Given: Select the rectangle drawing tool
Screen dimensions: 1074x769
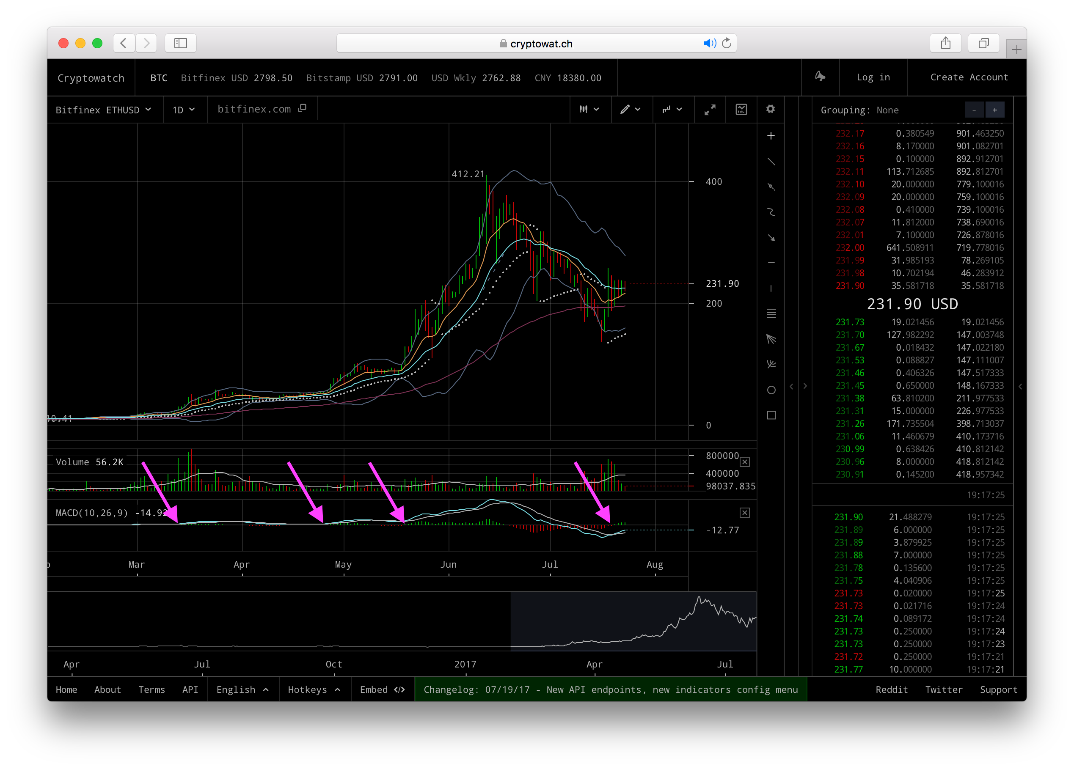Looking at the screenshot, I should click(x=771, y=415).
